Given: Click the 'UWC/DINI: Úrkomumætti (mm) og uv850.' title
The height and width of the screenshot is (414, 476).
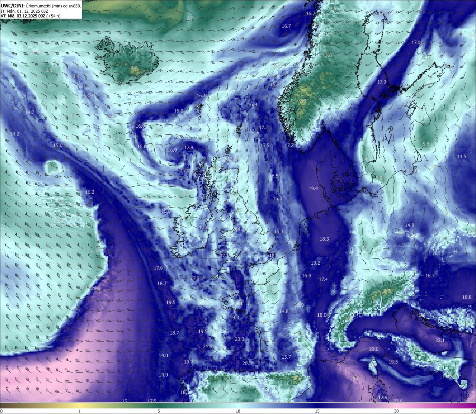Looking at the screenshot, I should click(x=41, y=6).
